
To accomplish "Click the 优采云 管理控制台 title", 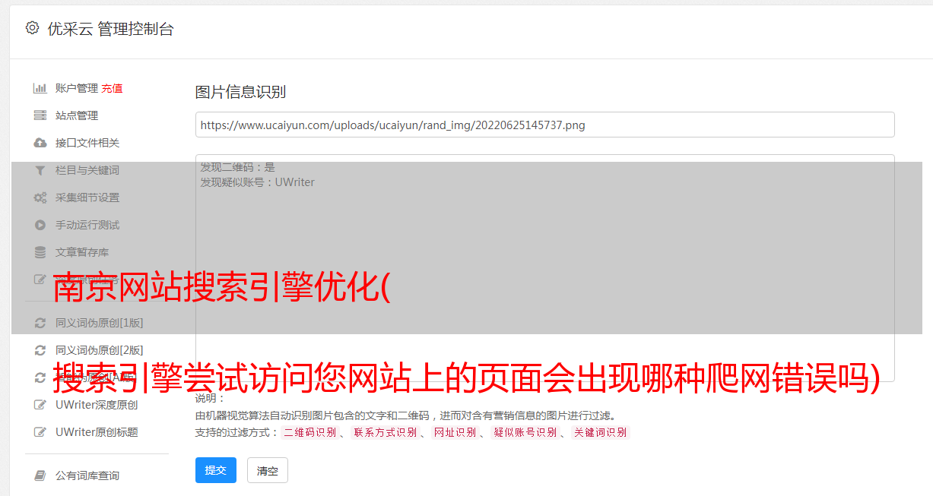I will point(110,29).
